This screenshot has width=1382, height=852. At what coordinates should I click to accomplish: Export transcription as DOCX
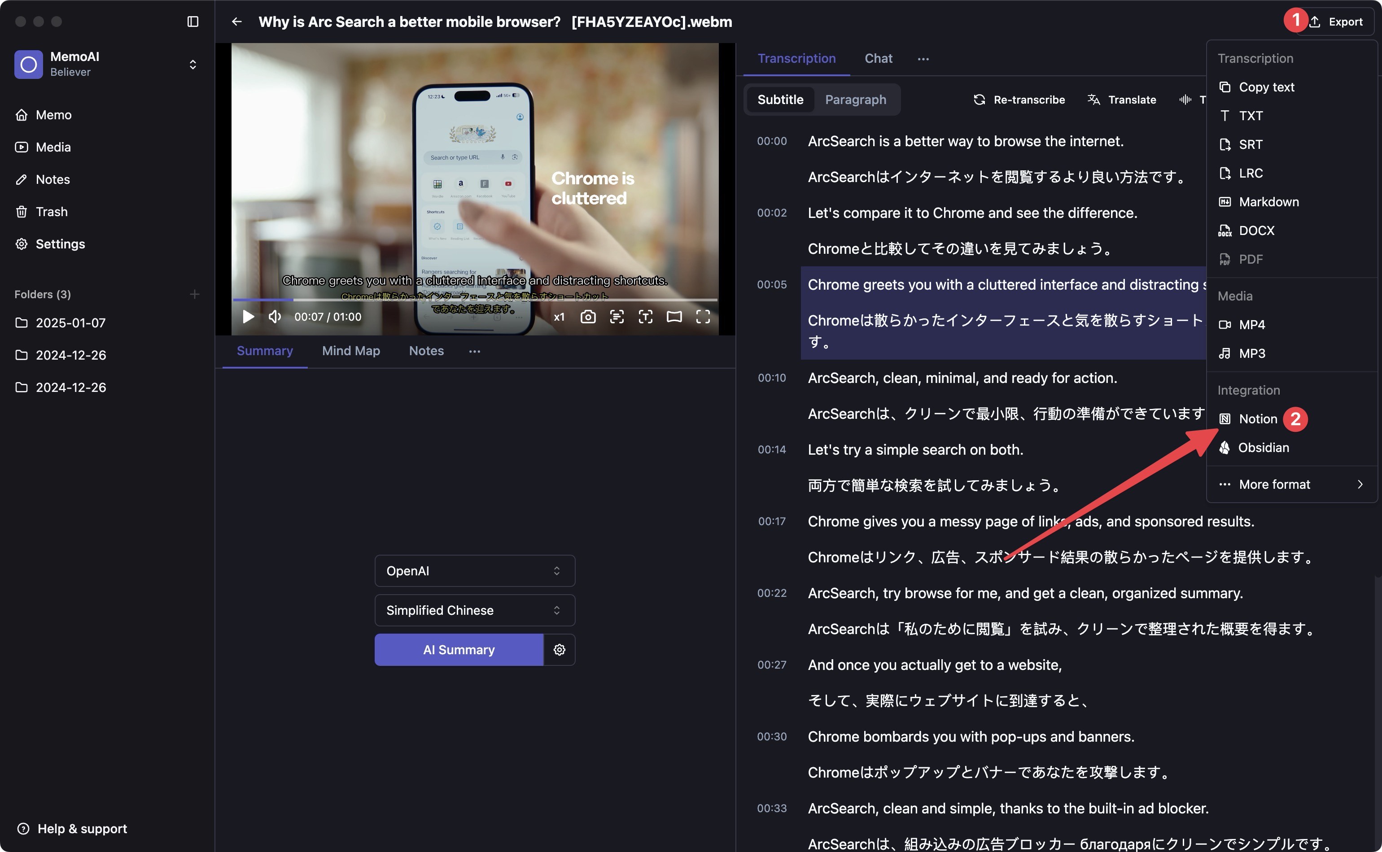(1292, 231)
